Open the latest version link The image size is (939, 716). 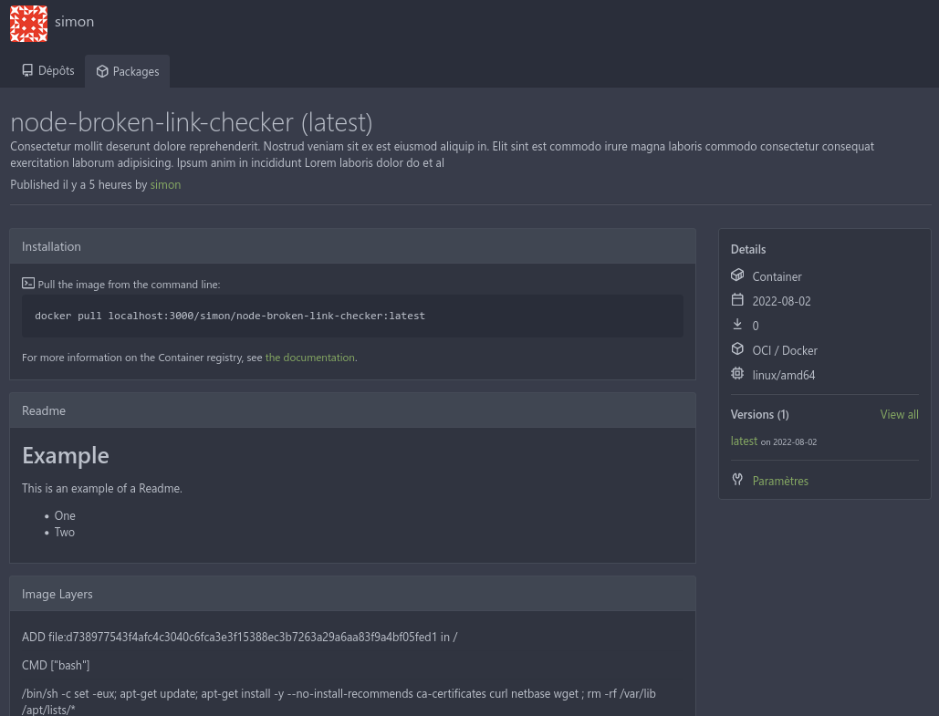[x=744, y=441]
